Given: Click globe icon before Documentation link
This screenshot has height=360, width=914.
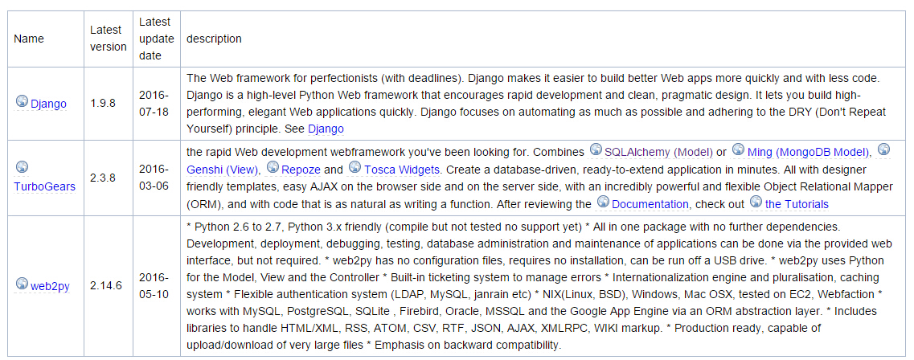Looking at the screenshot, I should (604, 202).
